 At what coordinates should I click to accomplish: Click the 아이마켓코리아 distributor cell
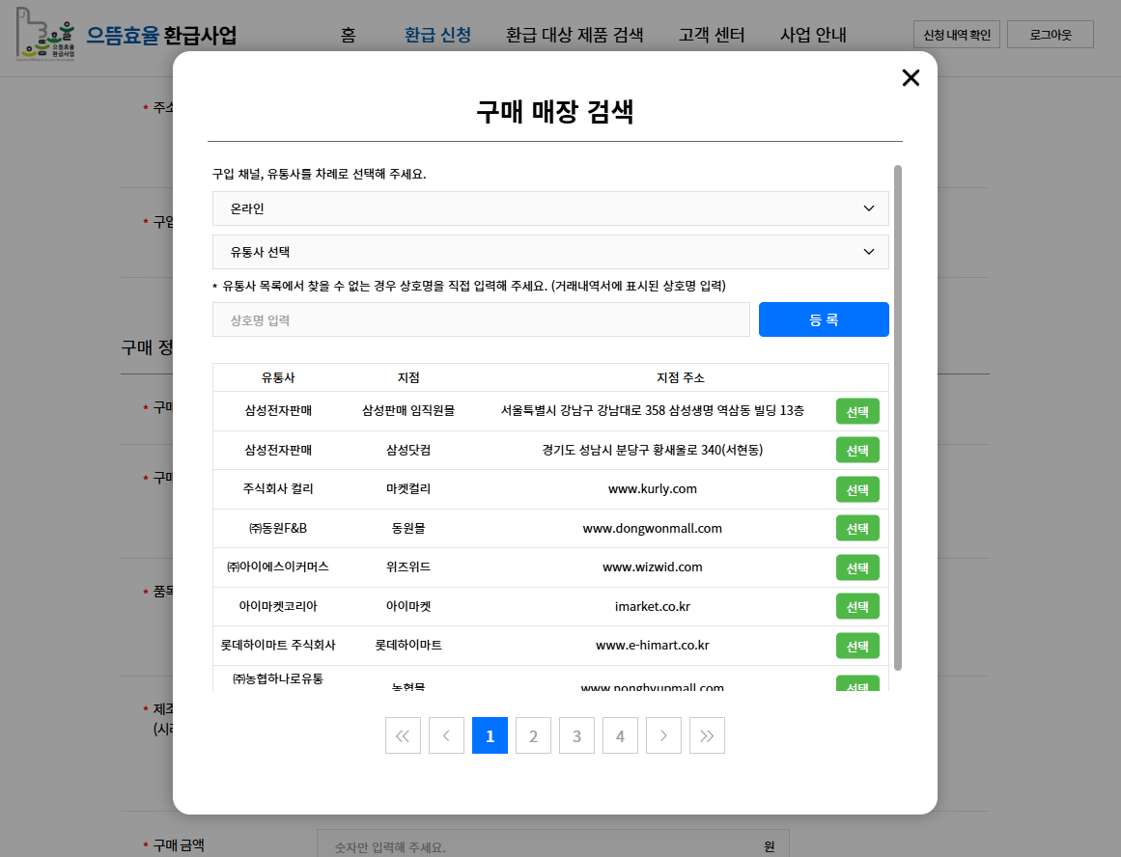[x=278, y=606]
